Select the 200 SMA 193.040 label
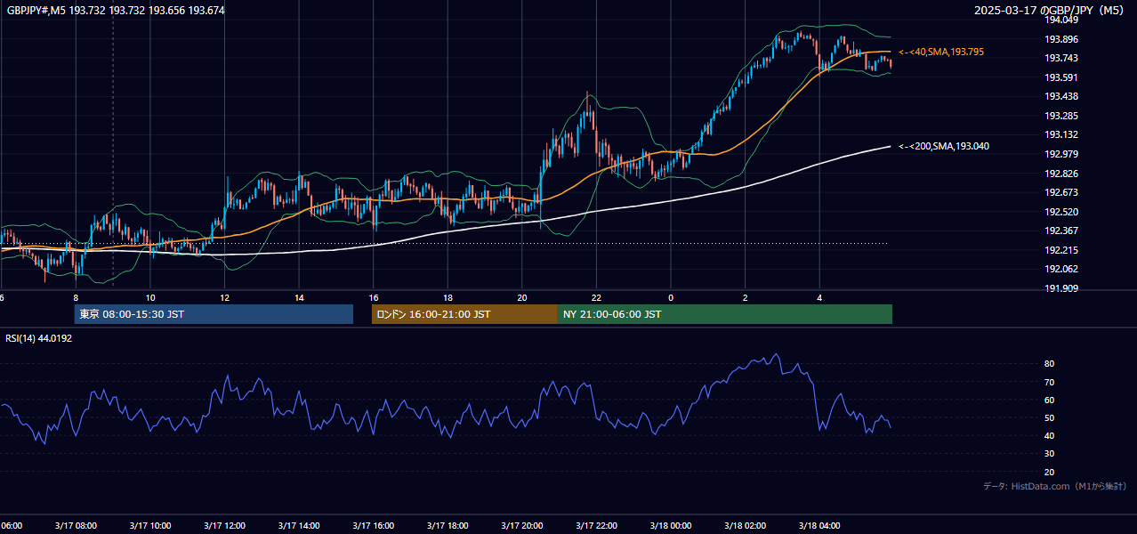The image size is (1137, 534). click(x=944, y=146)
